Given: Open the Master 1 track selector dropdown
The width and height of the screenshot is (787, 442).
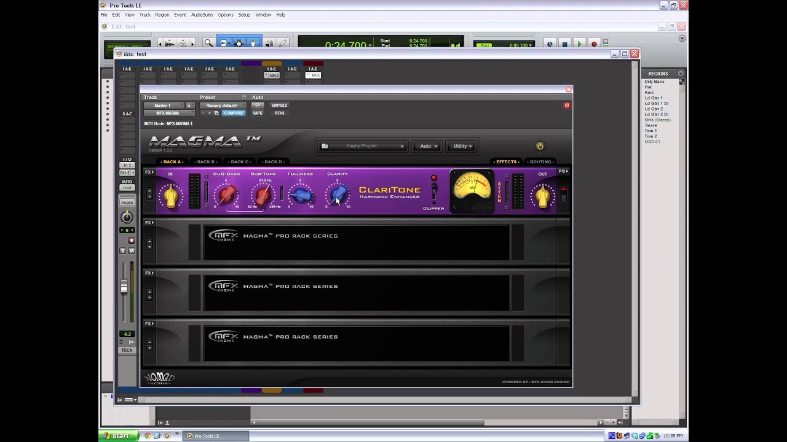Looking at the screenshot, I should [x=164, y=106].
